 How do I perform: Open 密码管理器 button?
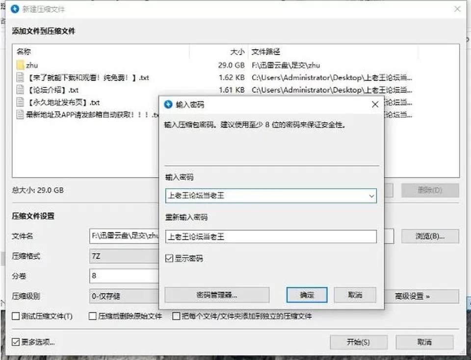tap(217, 295)
